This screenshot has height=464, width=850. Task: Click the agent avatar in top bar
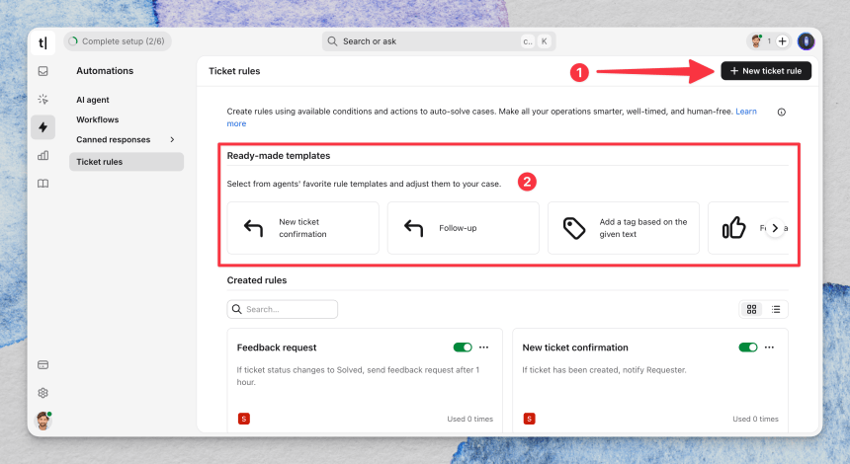tap(756, 41)
